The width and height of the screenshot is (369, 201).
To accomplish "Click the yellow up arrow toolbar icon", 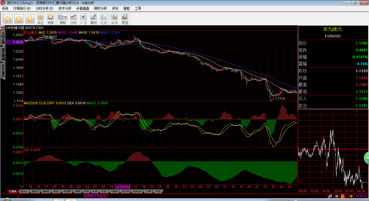I will 19,19.
